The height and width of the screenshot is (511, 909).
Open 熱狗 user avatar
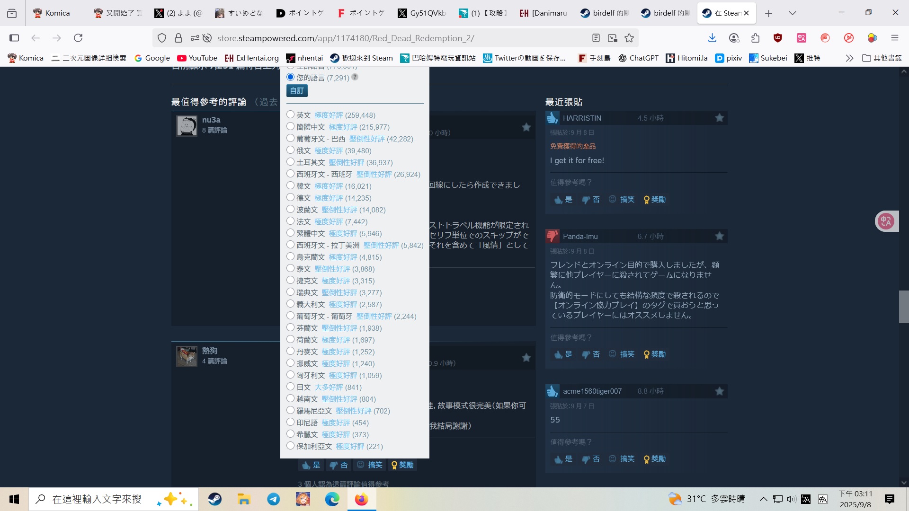[x=187, y=356]
